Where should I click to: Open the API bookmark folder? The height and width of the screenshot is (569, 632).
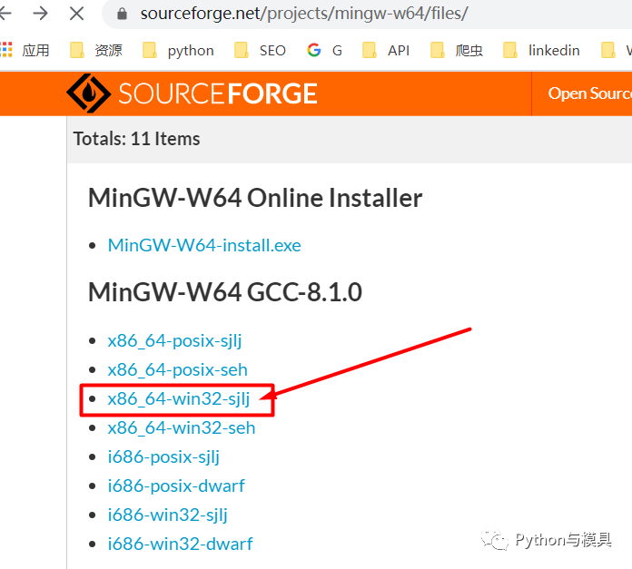pos(386,50)
